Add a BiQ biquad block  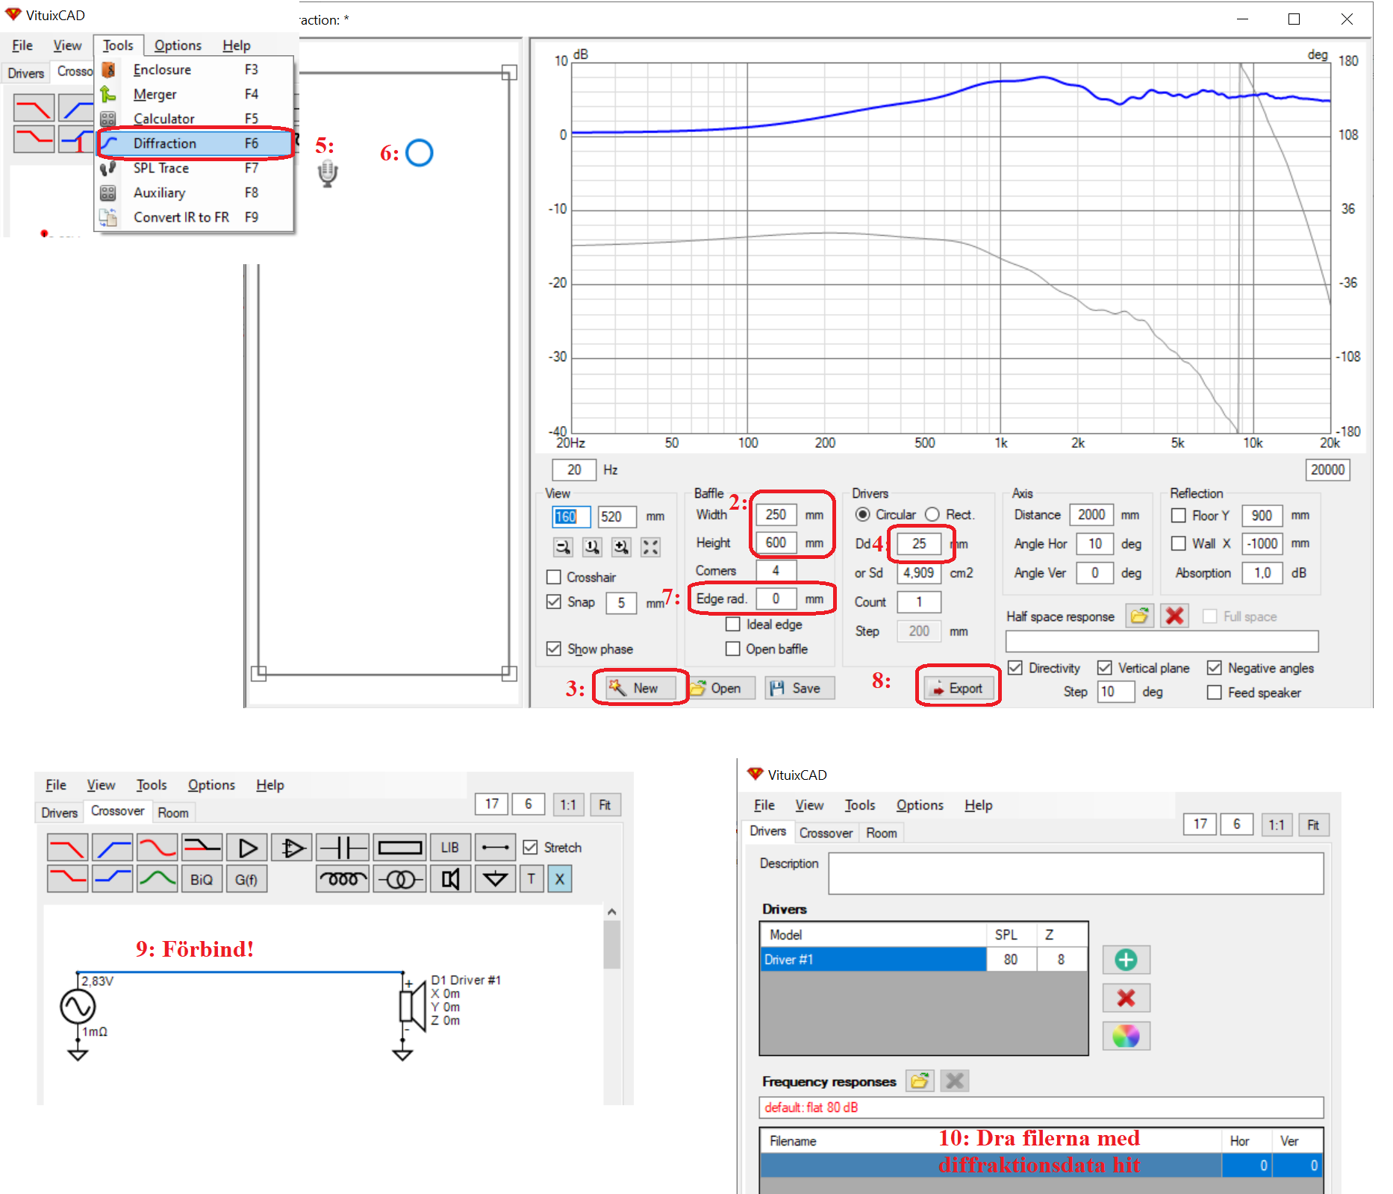coord(202,879)
